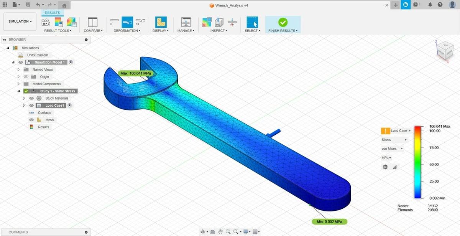Screen dimensions: 460x236
Task: Open the von Mises stress type dropdown
Action: click(x=392, y=149)
